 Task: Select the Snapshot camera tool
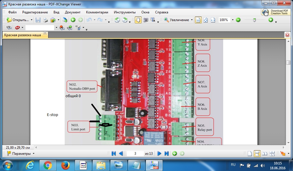pyautogui.click(x=146, y=20)
